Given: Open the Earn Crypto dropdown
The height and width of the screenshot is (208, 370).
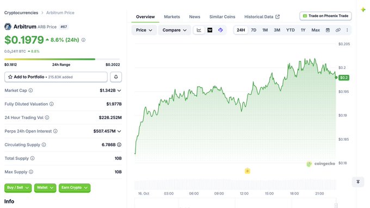Looking at the screenshot, I should point(75,188).
